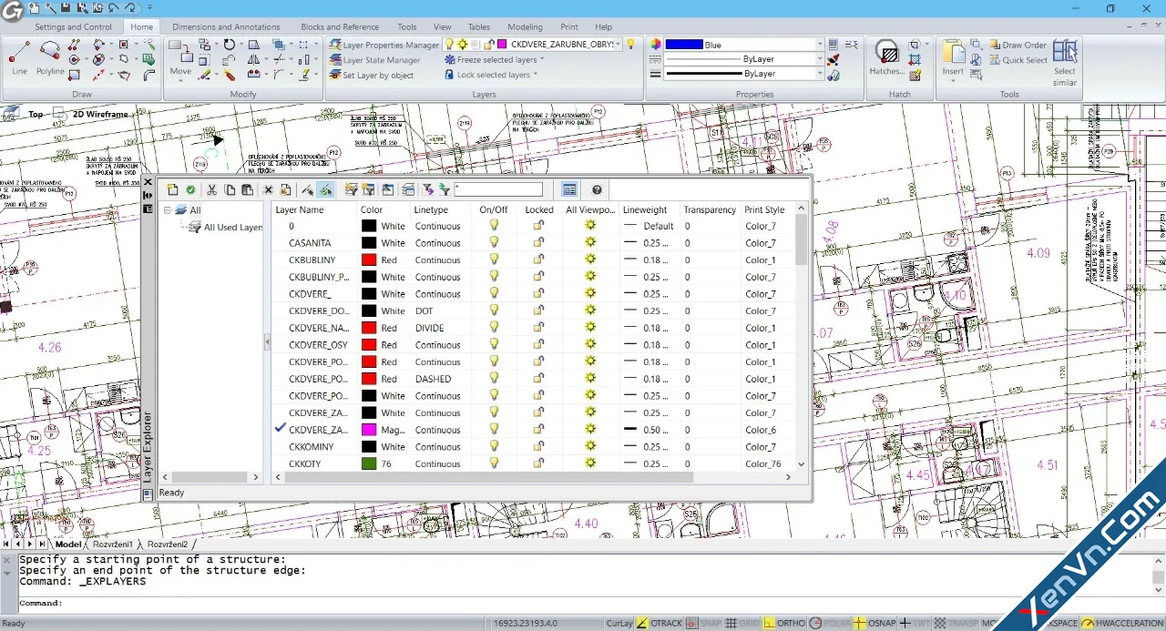Toggle lock for CKKOTY layer
The image size is (1166, 631).
538,463
